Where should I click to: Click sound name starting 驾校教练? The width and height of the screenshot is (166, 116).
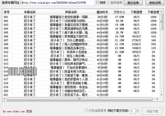[71, 87]
